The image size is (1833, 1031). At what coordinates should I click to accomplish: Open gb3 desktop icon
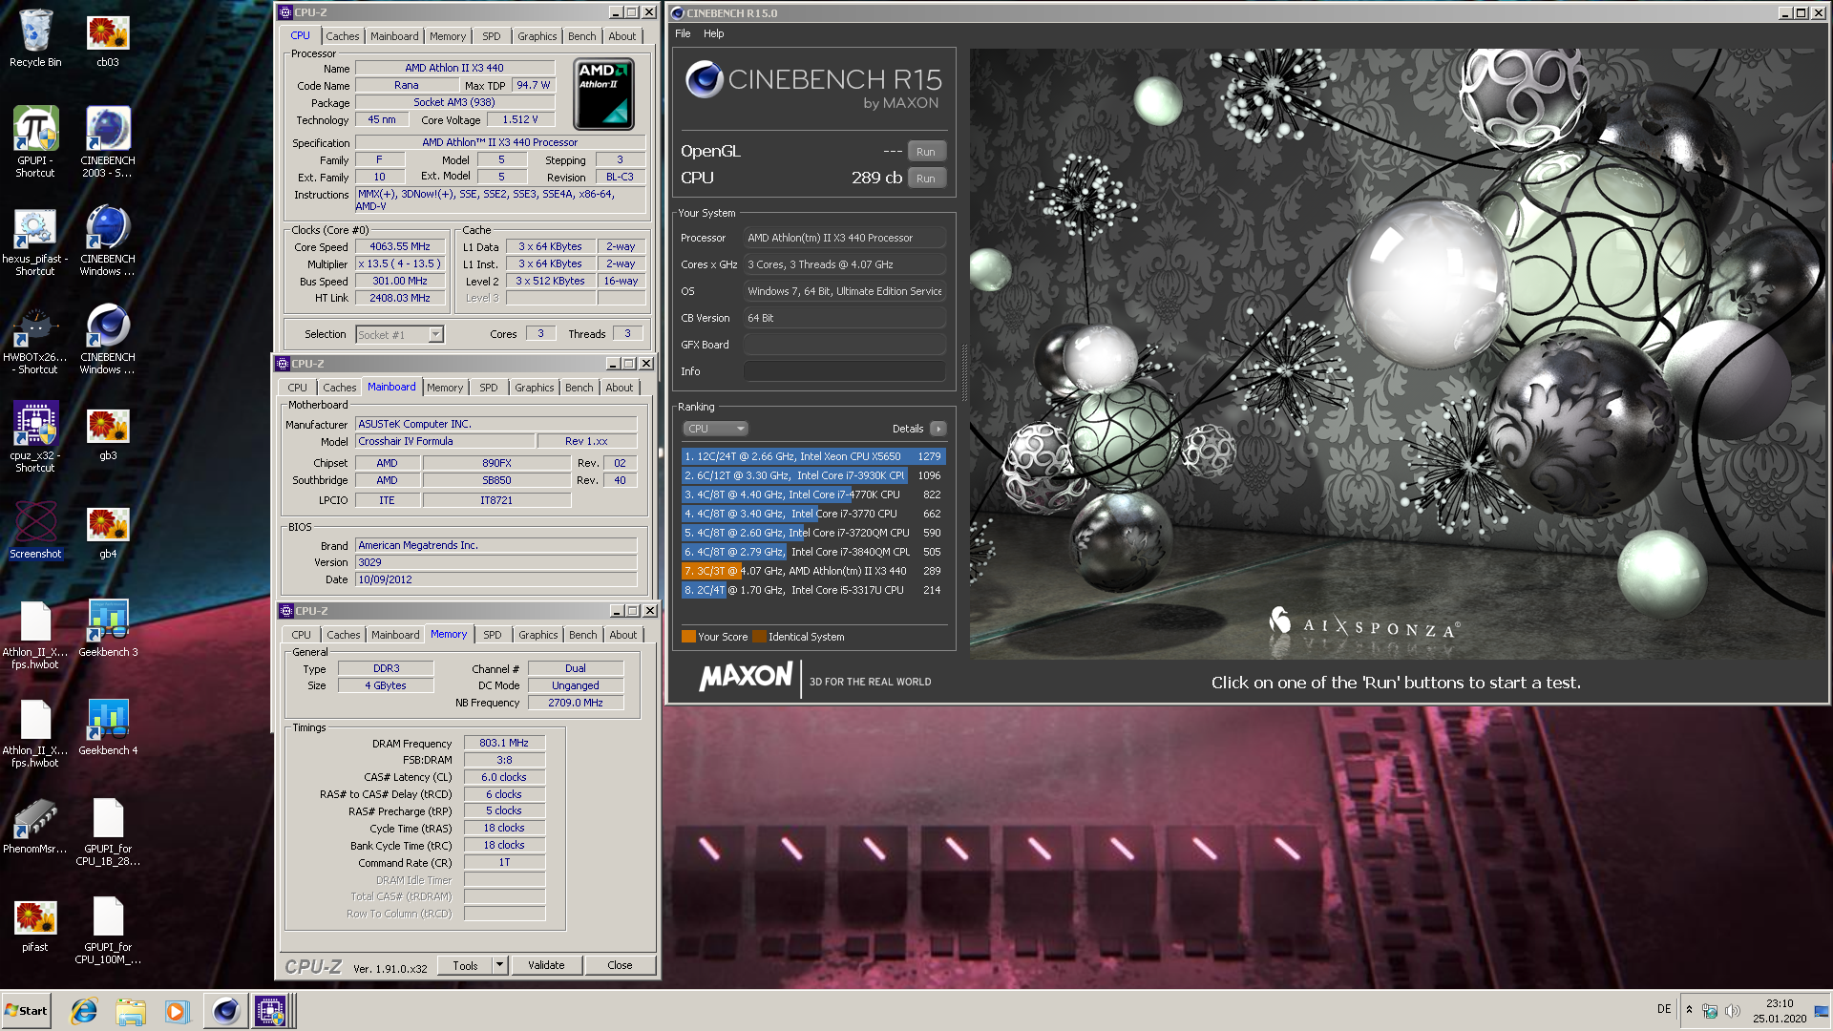[x=108, y=434]
